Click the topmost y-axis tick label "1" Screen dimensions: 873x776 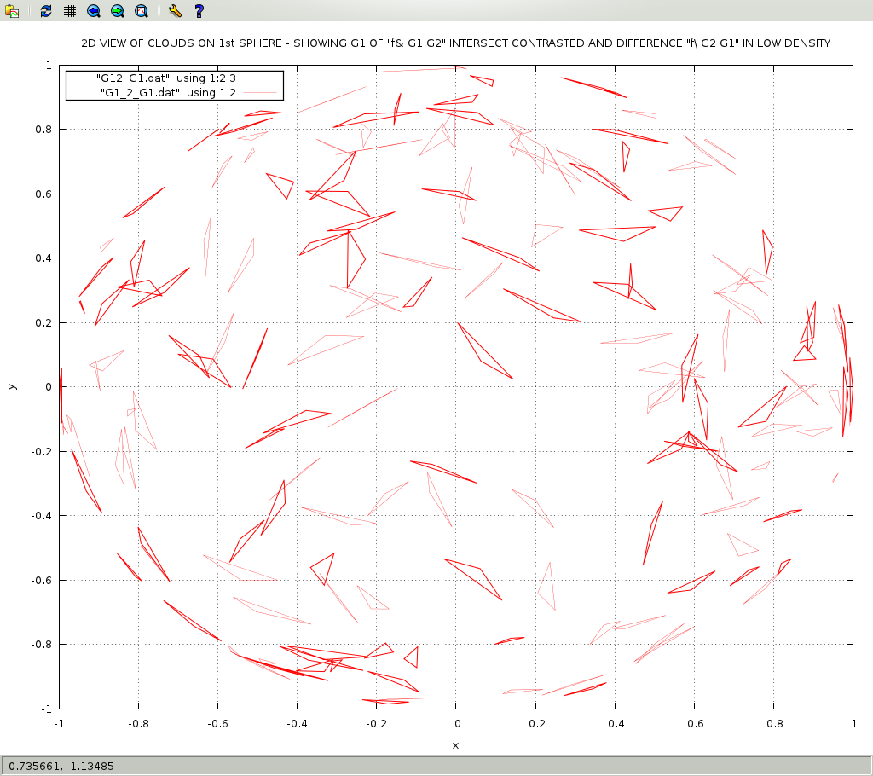[49, 65]
